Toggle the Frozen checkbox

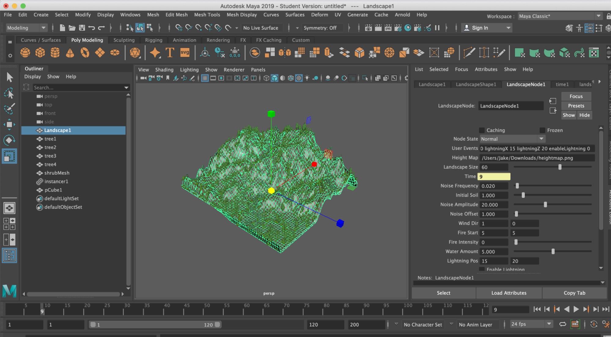543,130
